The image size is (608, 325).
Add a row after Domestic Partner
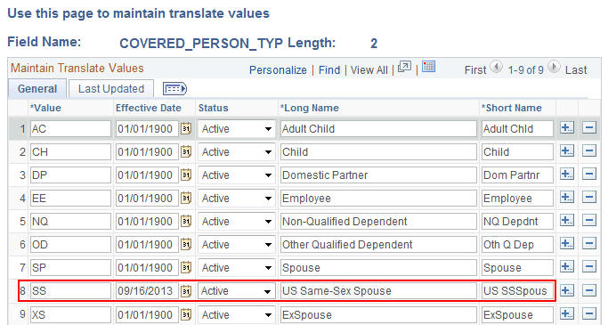click(x=567, y=175)
